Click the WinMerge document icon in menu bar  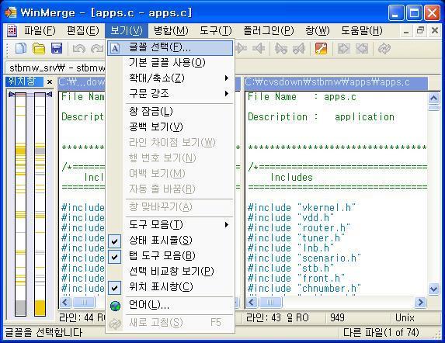pos(12,30)
